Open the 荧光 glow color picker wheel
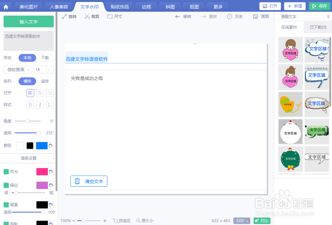The height and width of the screenshot is (225, 332). click(50, 172)
